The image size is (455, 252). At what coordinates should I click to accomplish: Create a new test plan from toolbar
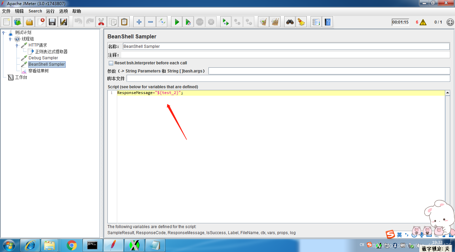(6, 22)
